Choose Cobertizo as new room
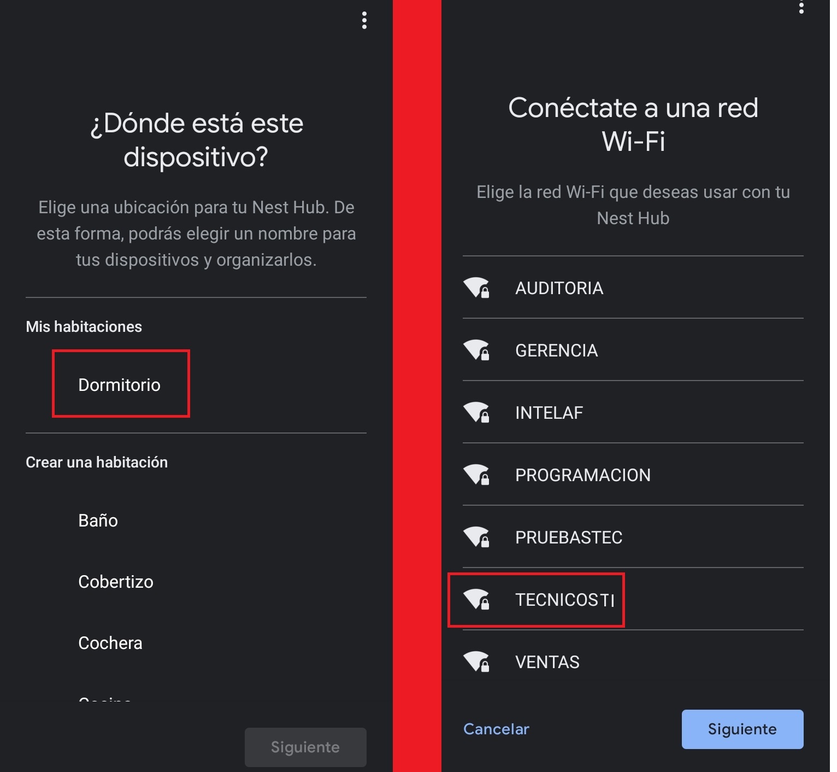 coord(116,582)
